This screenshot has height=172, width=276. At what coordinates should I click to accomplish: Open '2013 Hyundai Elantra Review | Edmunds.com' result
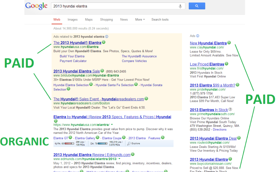[92, 155]
